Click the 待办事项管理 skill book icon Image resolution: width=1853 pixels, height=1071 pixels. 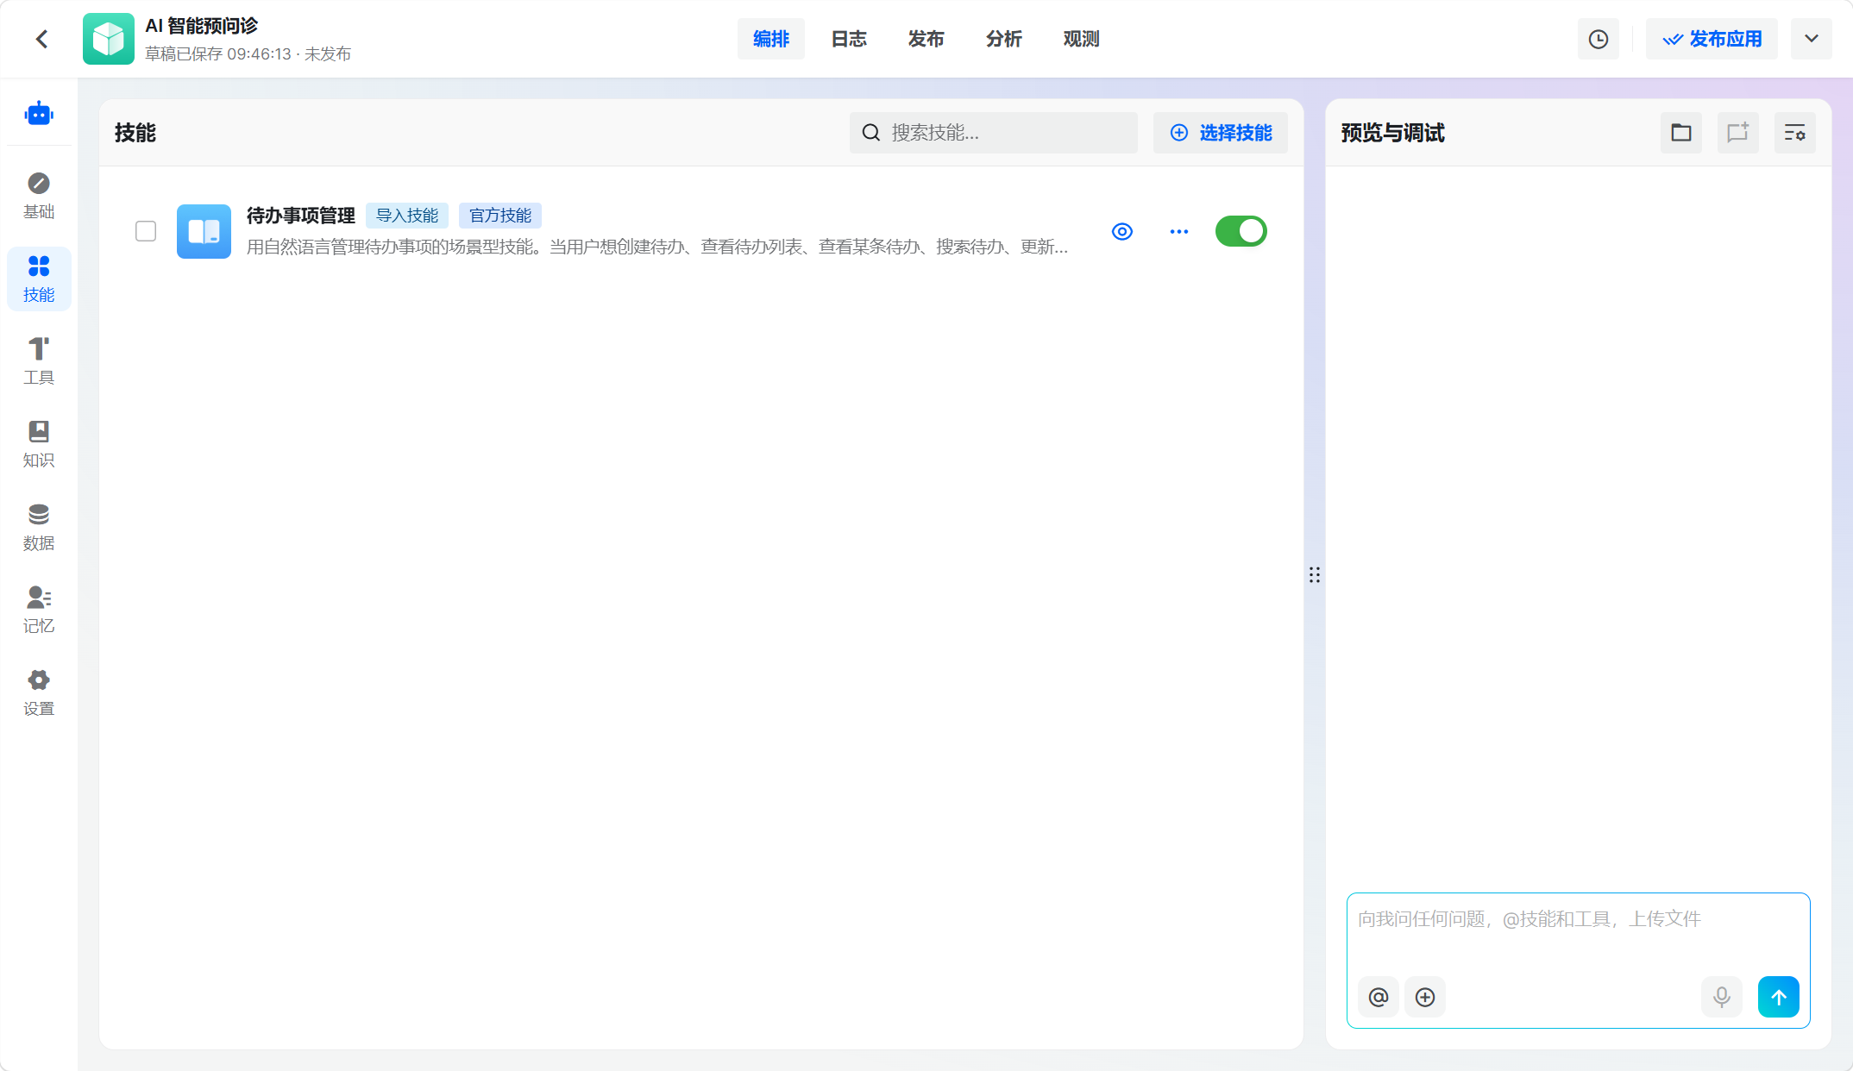204,231
